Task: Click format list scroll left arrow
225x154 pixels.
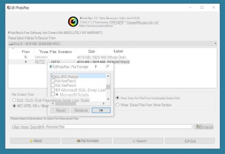Action: [x=53, y=103]
